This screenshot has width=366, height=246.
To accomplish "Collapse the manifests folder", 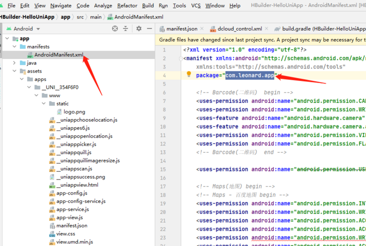I will [x=14, y=46].
